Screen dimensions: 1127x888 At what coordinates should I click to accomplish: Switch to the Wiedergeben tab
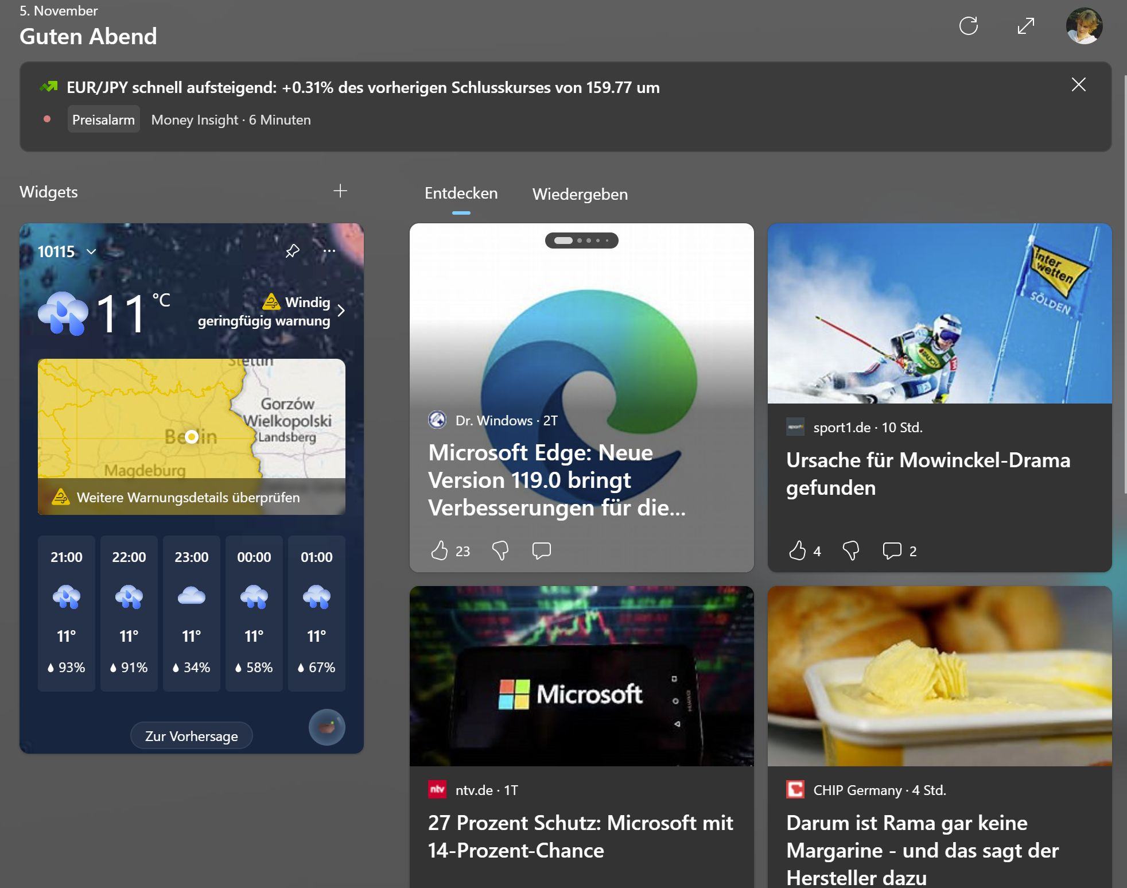coord(580,195)
